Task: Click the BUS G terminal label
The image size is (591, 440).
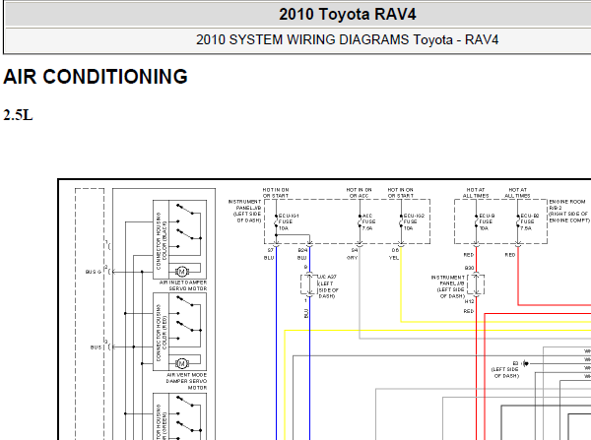Action: [x=94, y=272]
